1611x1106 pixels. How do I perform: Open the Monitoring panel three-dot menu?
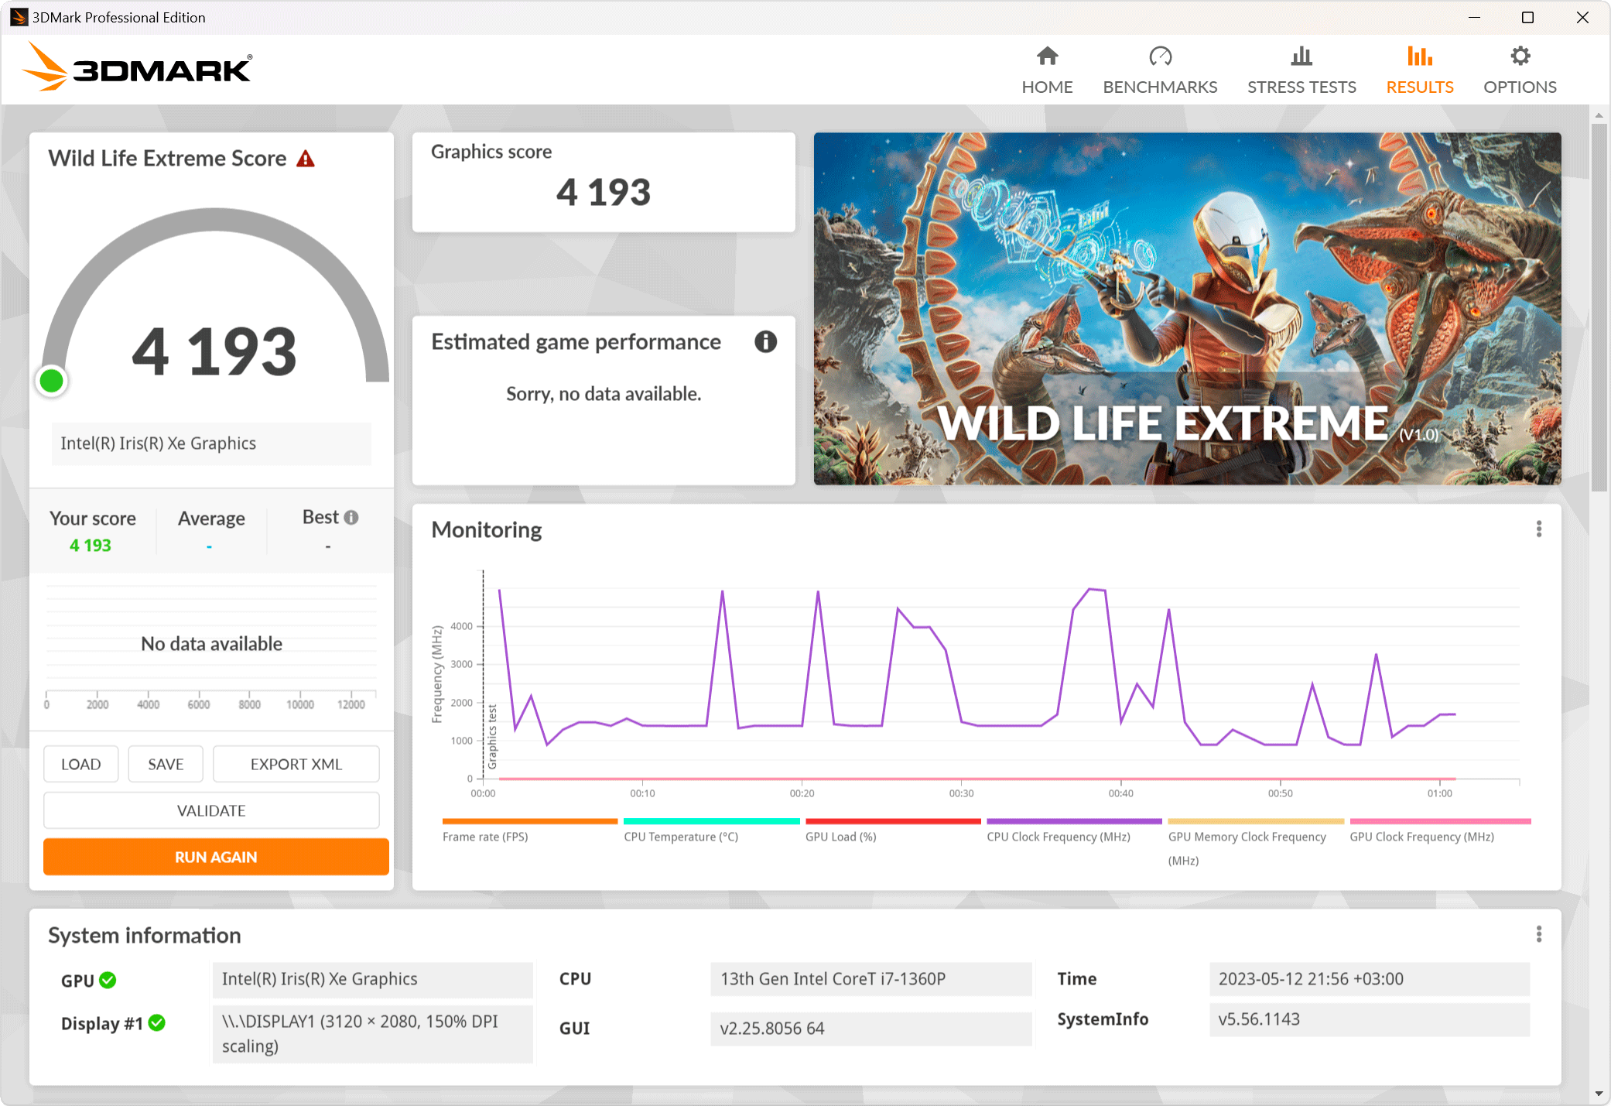[x=1538, y=529]
